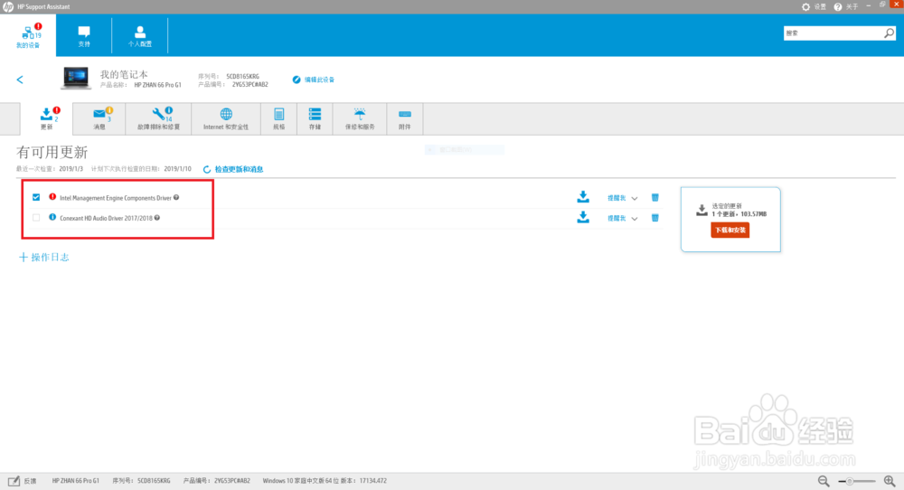Image resolution: width=904 pixels, height=490 pixels.
Task: Uncheck Intel Management Engine Components Driver
Action: pos(36,197)
